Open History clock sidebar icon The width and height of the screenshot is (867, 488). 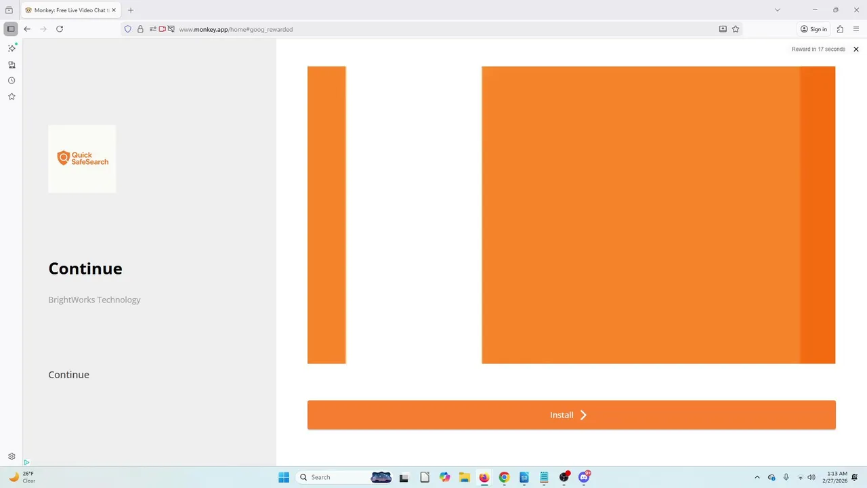coord(12,81)
